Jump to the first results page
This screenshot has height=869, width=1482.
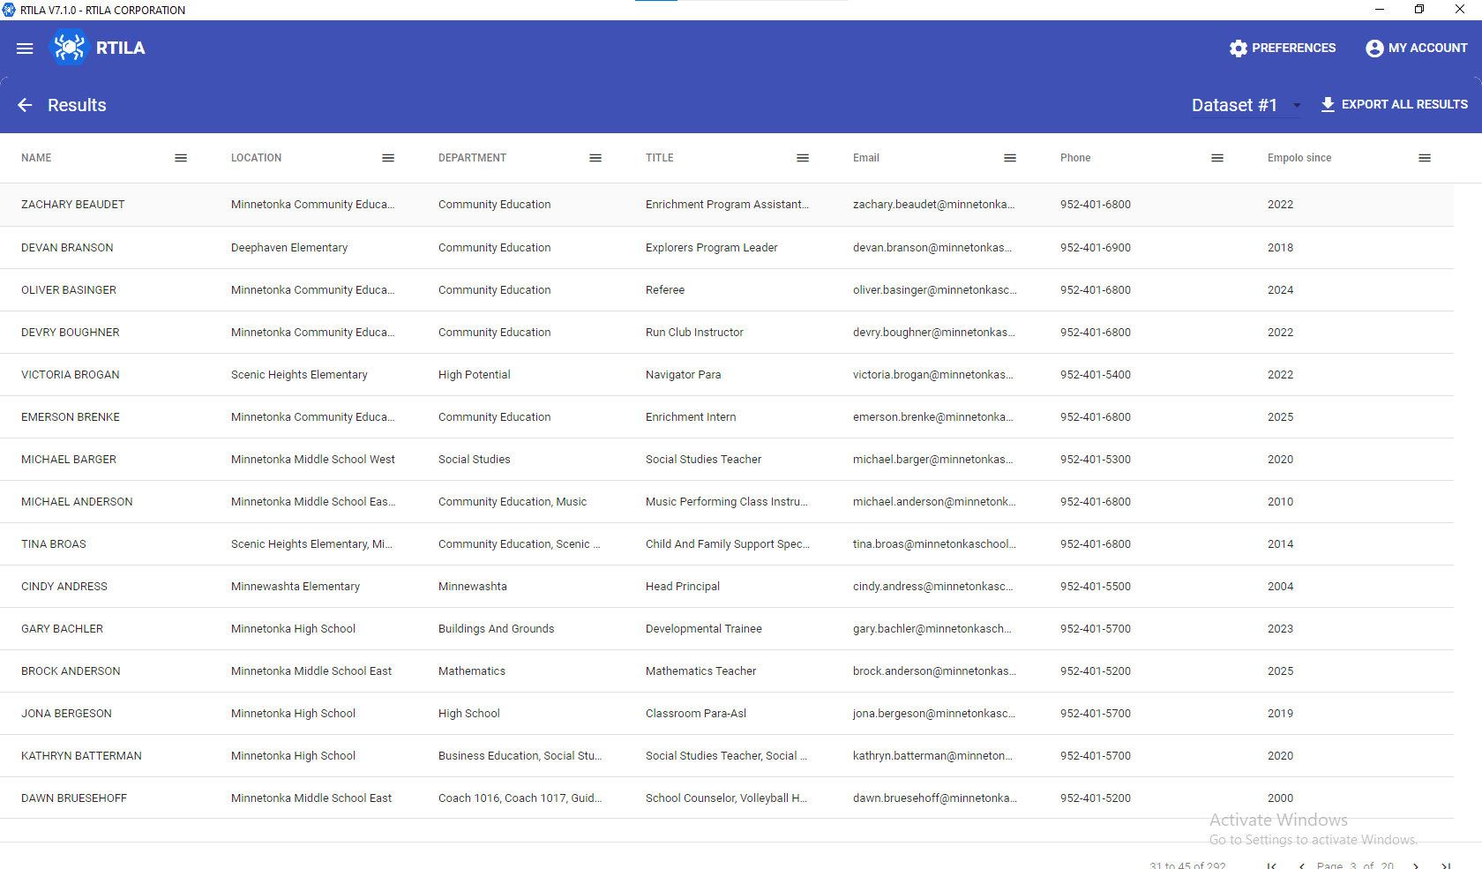1271,865
